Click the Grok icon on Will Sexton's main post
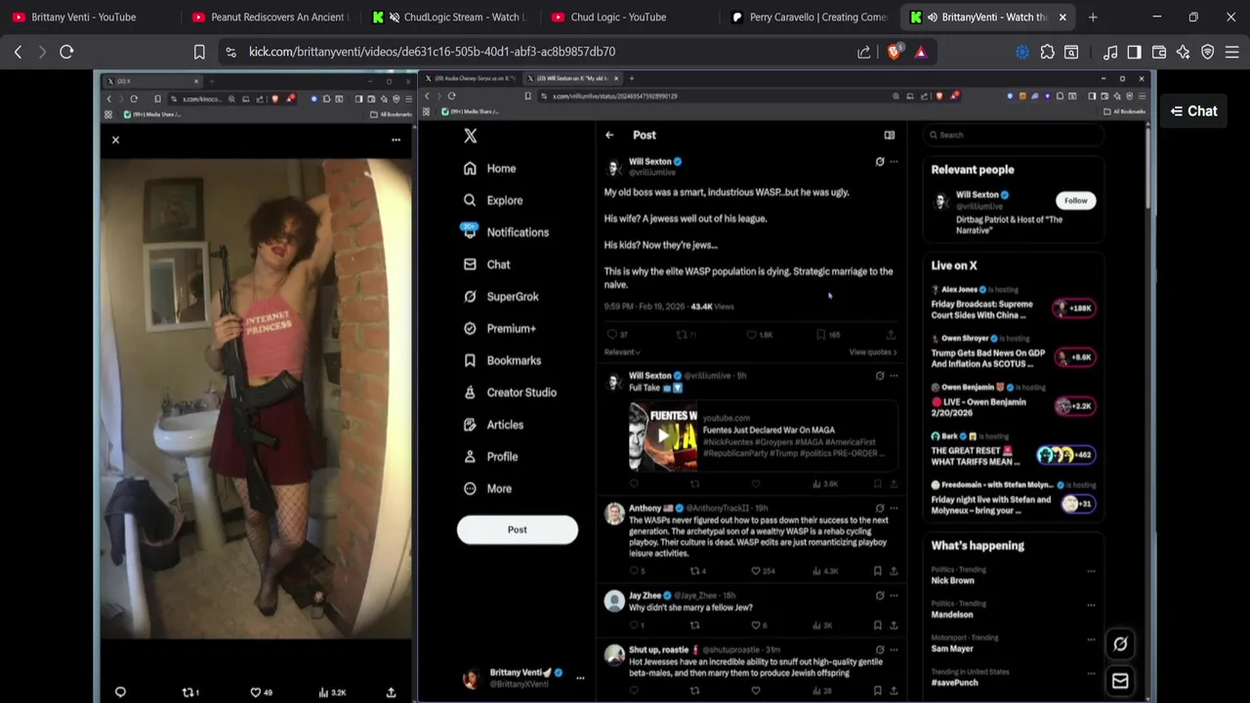Screen dimensions: 1250x703 coord(880,162)
